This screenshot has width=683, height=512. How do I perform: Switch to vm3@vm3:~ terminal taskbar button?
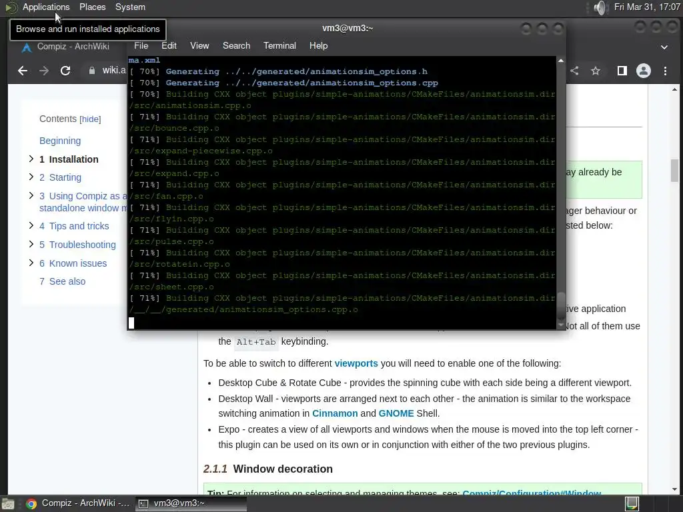click(x=190, y=503)
